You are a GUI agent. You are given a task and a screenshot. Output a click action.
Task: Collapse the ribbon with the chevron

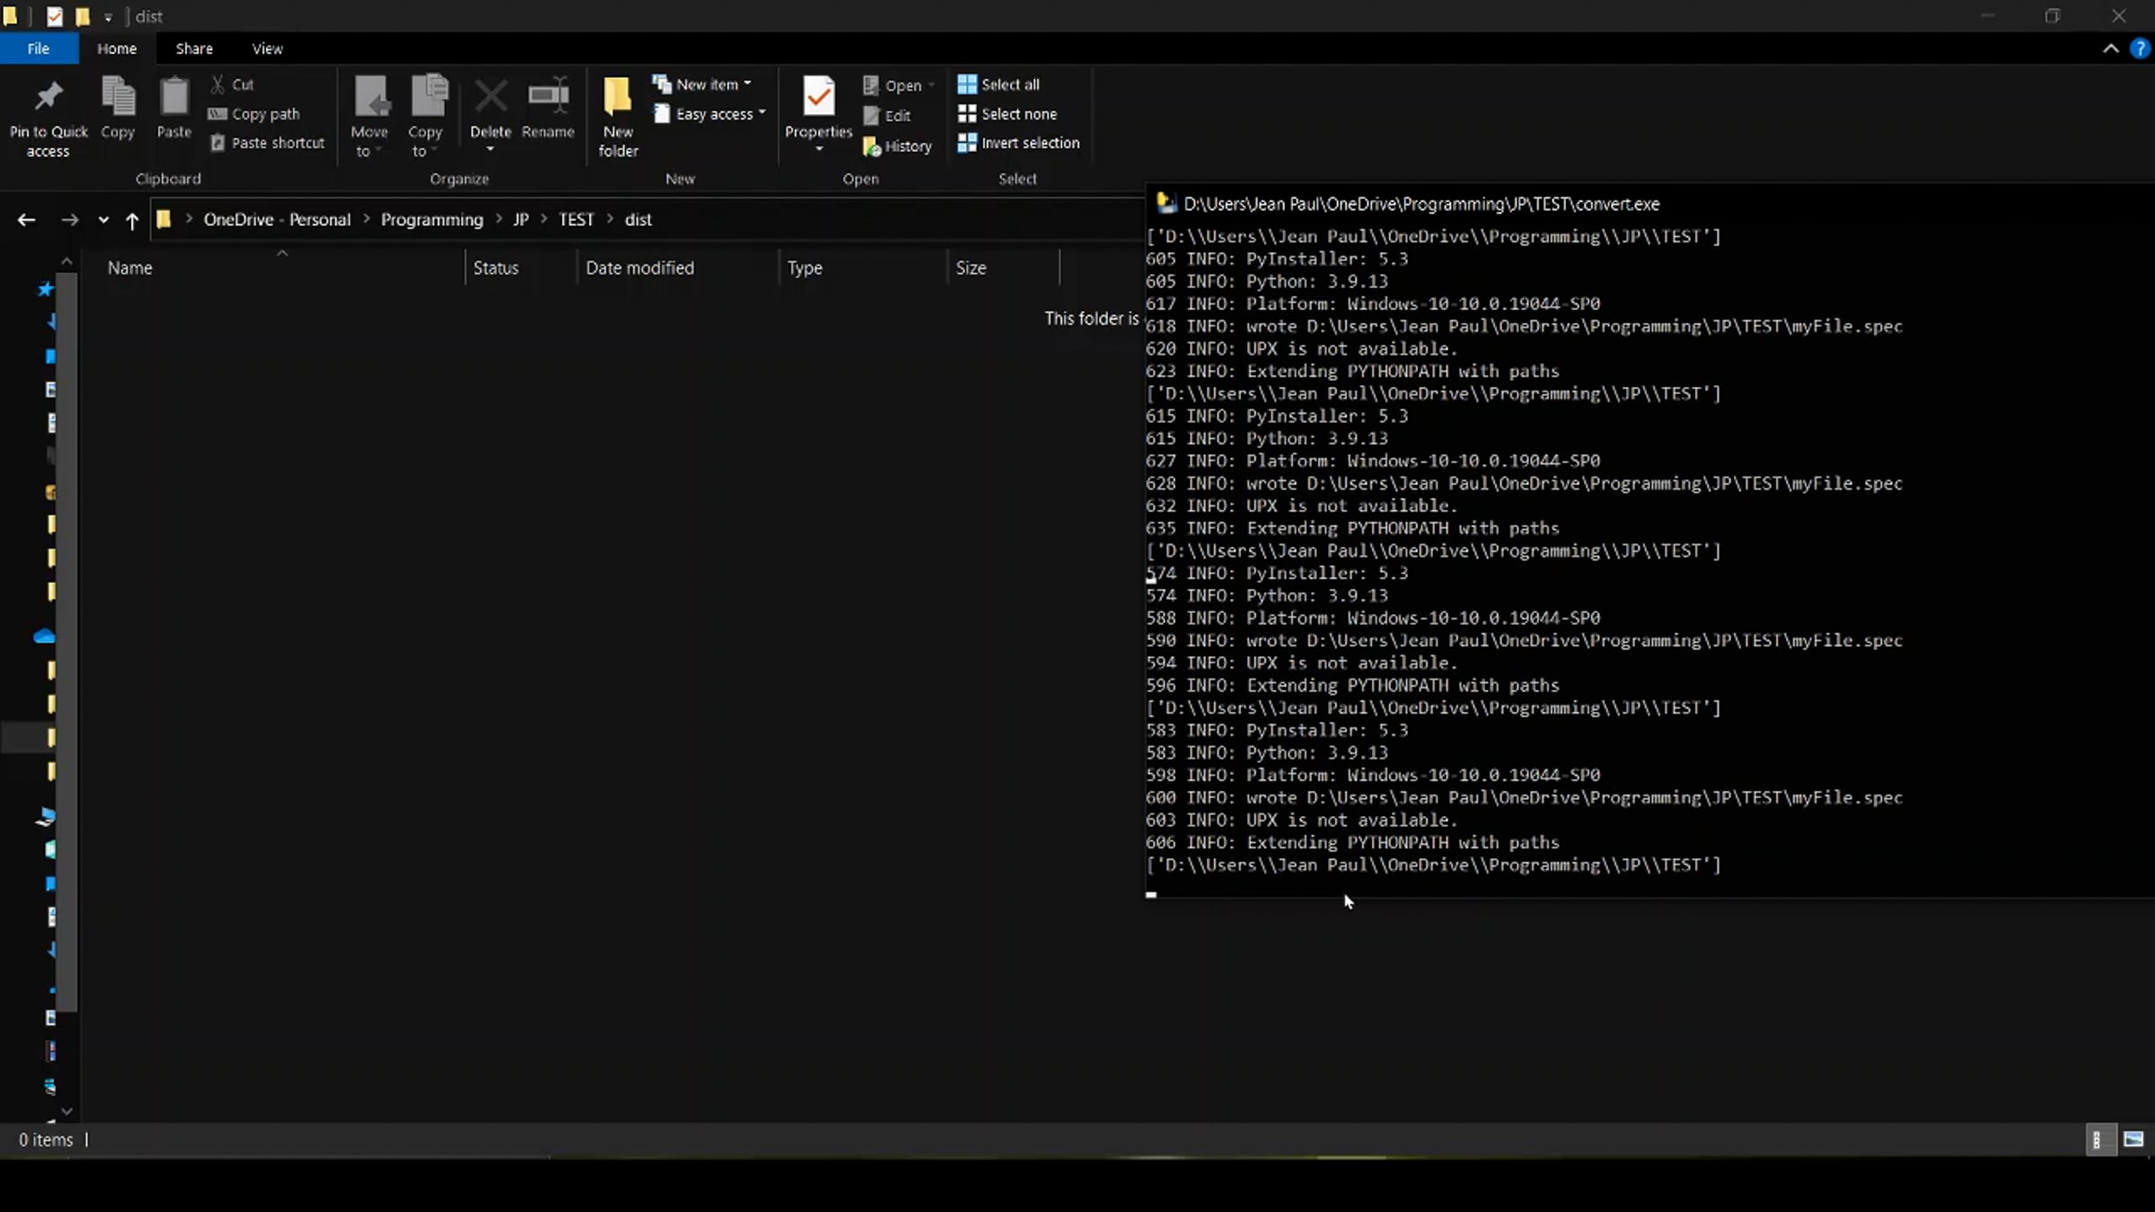(x=2110, y=48)
